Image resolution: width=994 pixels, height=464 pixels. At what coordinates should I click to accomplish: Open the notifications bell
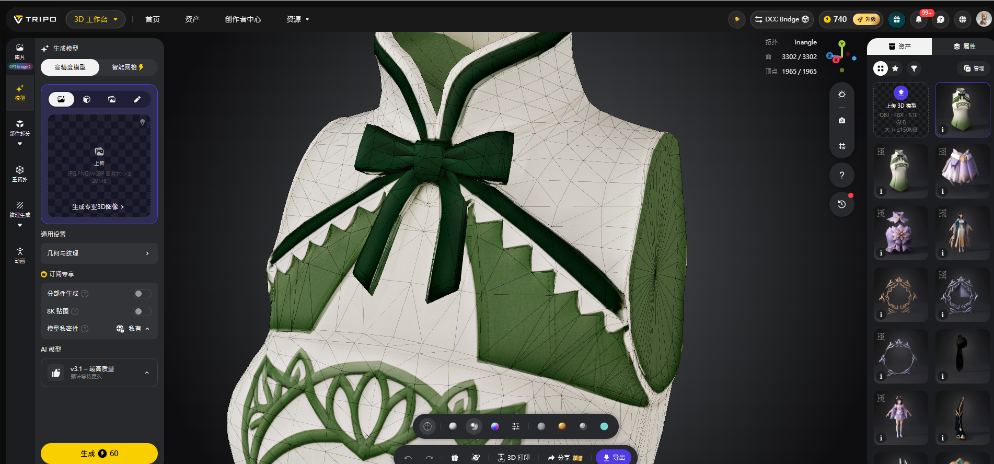tap(919, 19)
